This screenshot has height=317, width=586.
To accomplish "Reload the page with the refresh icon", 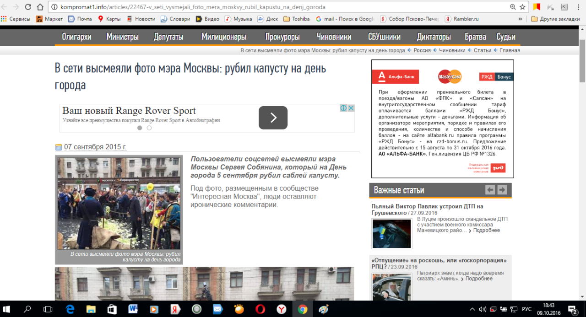I will pos(28,7).
